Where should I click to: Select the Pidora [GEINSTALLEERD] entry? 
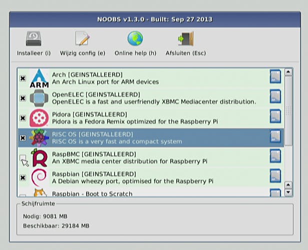pyautogui.click(x=151, y=118)
